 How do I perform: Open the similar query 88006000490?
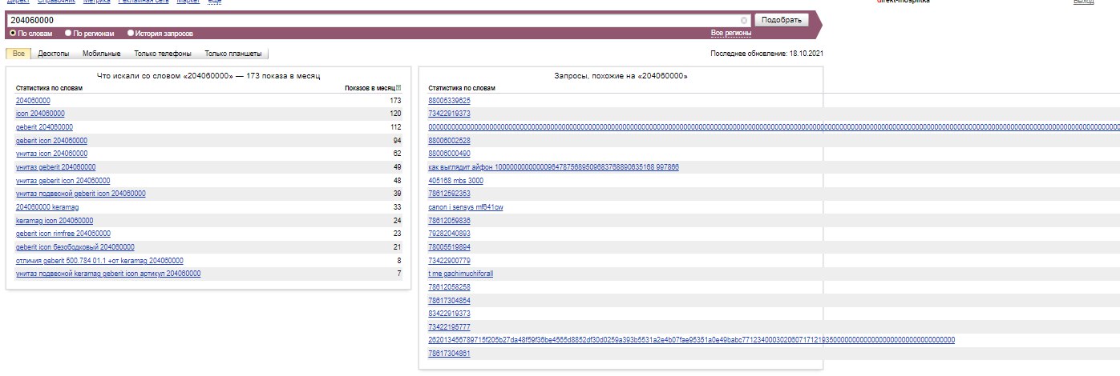point(450,154)
